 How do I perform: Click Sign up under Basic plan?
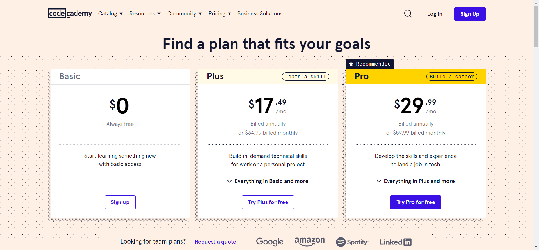(x=120, y=202)
